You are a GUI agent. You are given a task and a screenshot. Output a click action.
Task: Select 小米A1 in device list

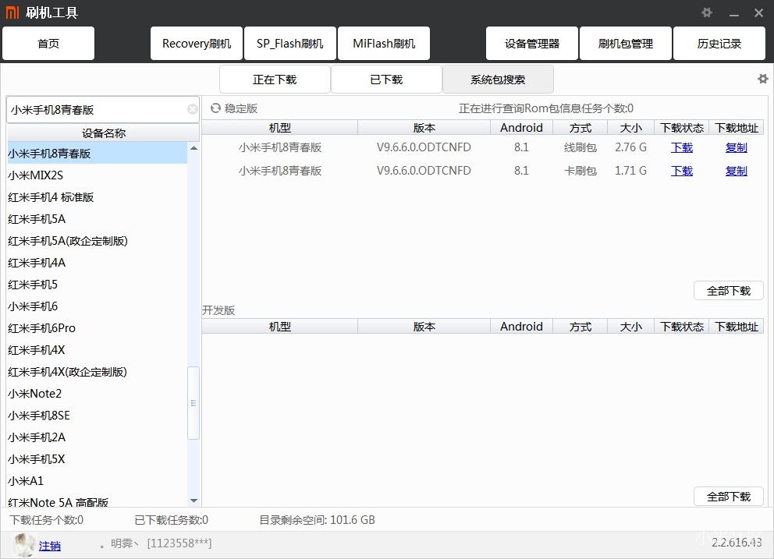(x=98, y=481)
